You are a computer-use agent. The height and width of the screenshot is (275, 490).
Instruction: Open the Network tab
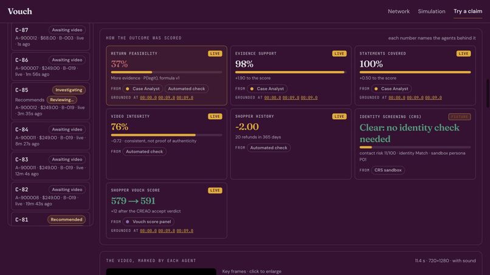tap(398, 12)
